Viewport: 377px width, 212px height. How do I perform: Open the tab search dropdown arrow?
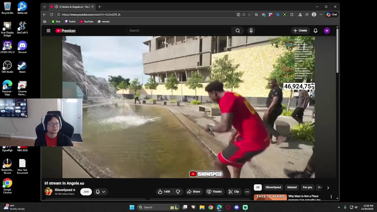point(44,7)
